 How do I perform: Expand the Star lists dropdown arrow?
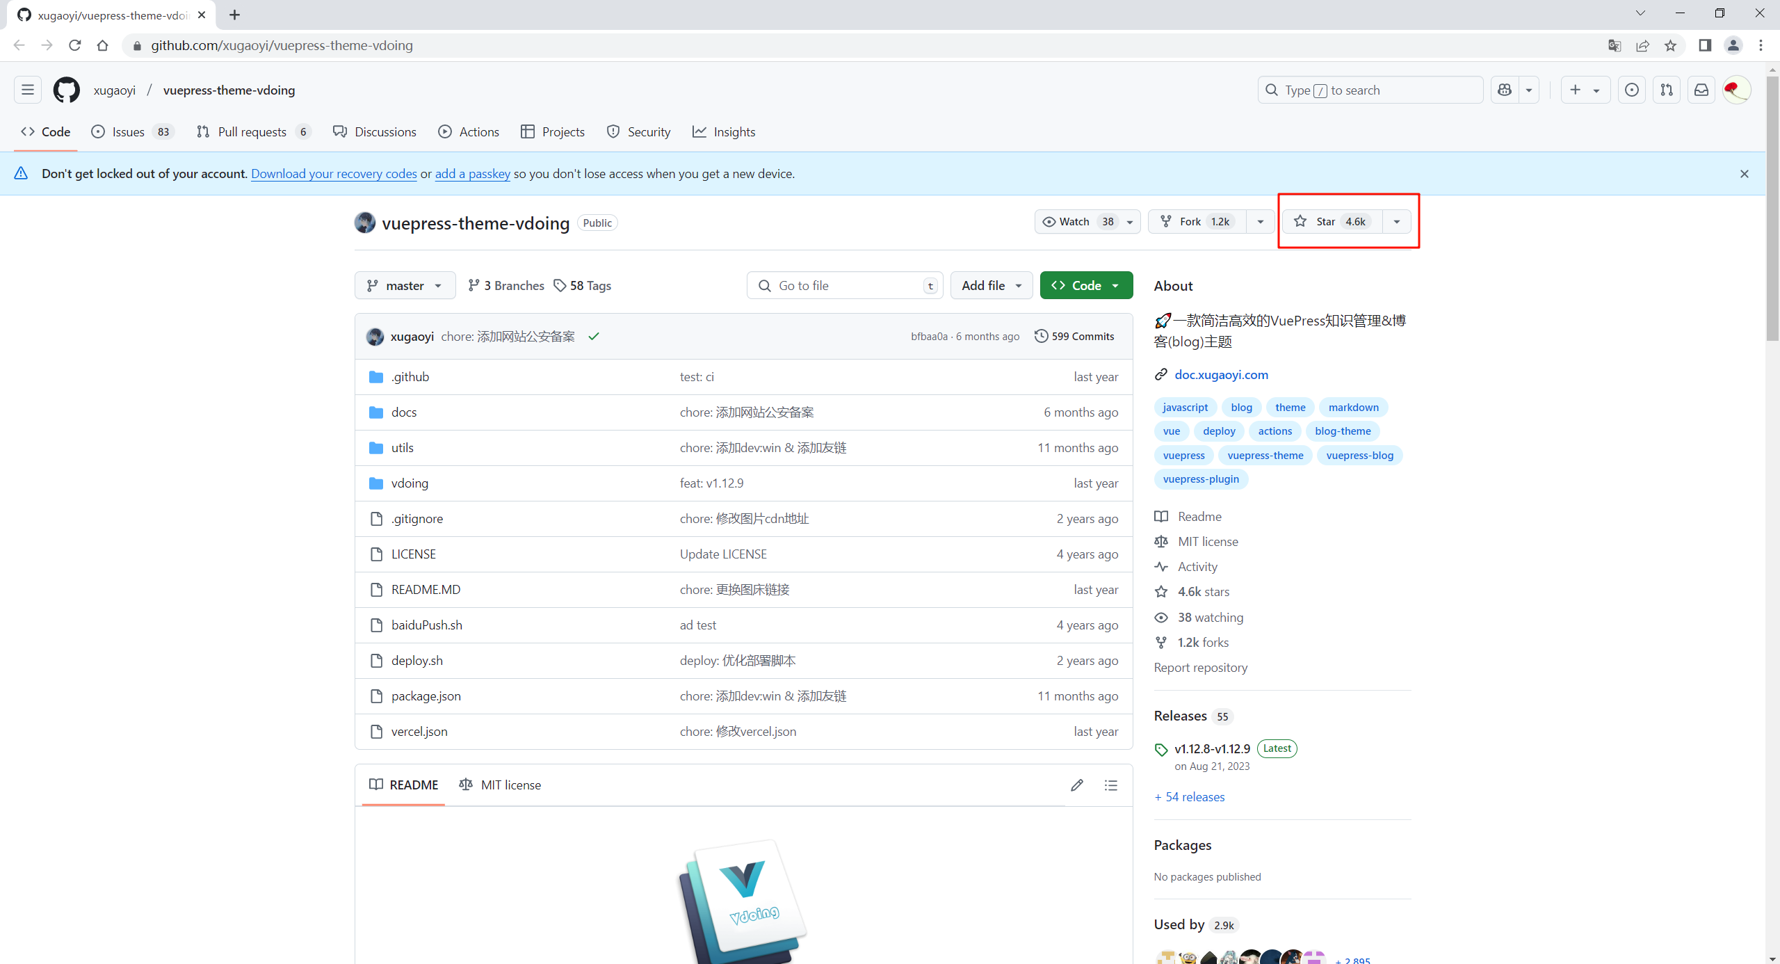tap(1397, 221)
